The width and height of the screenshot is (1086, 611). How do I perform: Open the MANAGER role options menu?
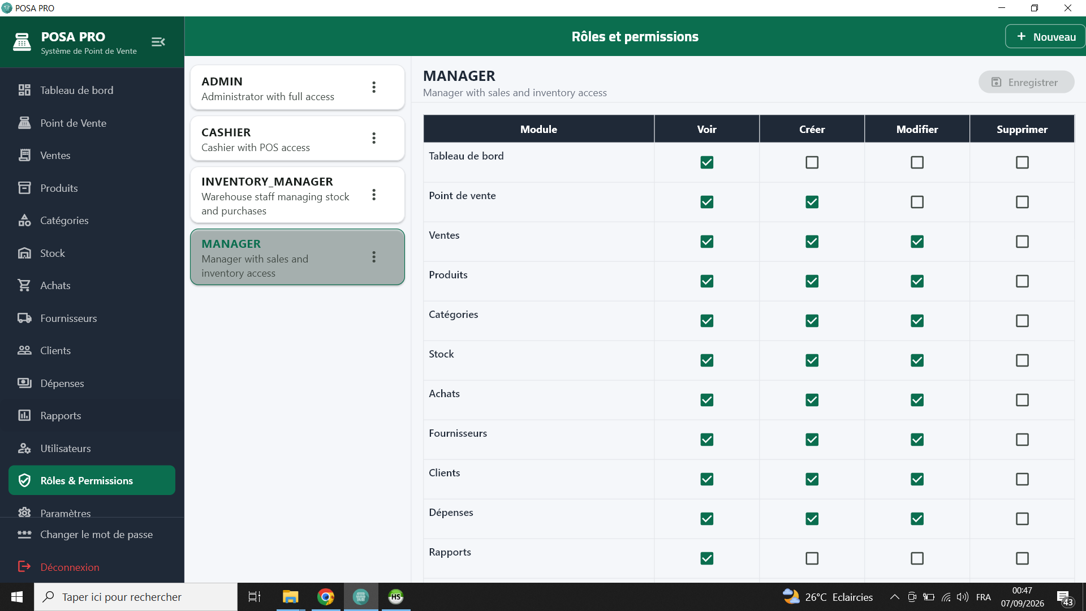(x=374, y=257)
